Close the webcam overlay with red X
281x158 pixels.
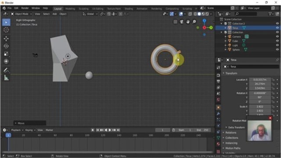pos(270,118)
